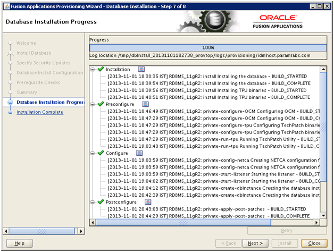Select the 20:44:29 private-apply-post-patches BUILD_COMPLETE entry
Viewport: 334px width, 252px height.
pos(208,216)
